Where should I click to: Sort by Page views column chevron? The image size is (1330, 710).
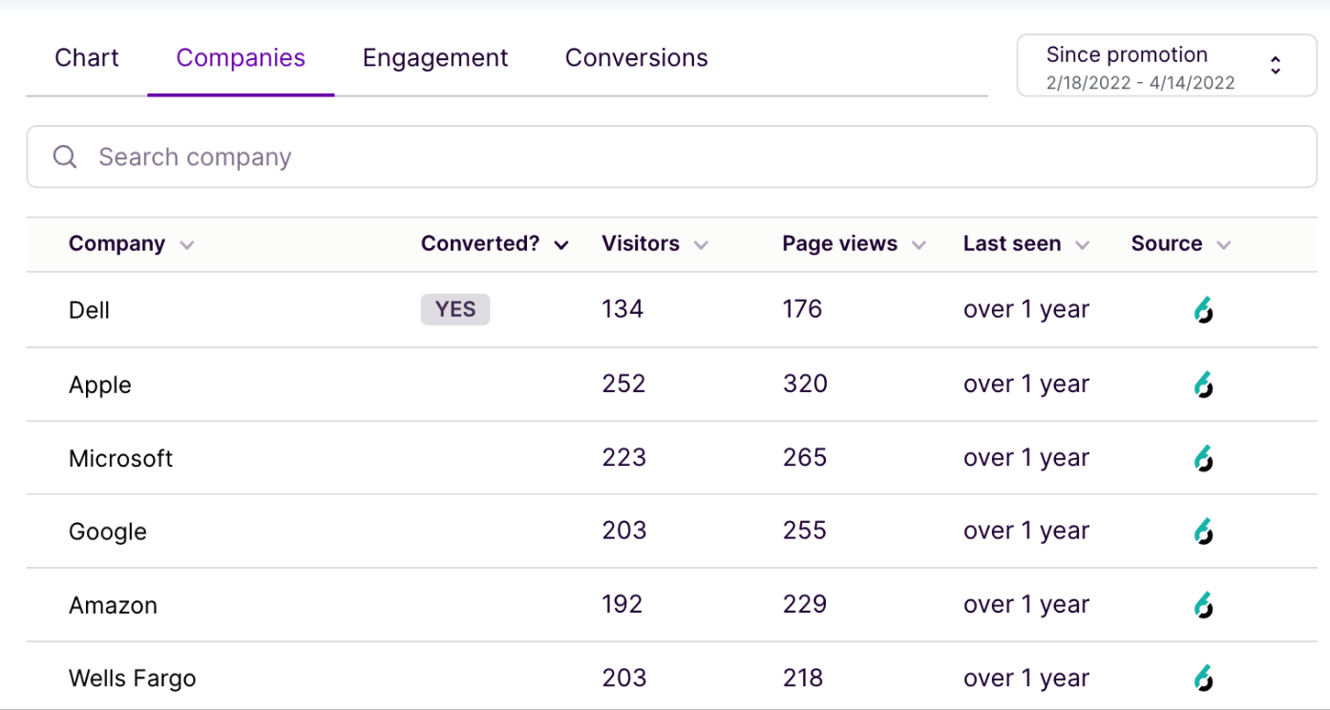(918, 245)
